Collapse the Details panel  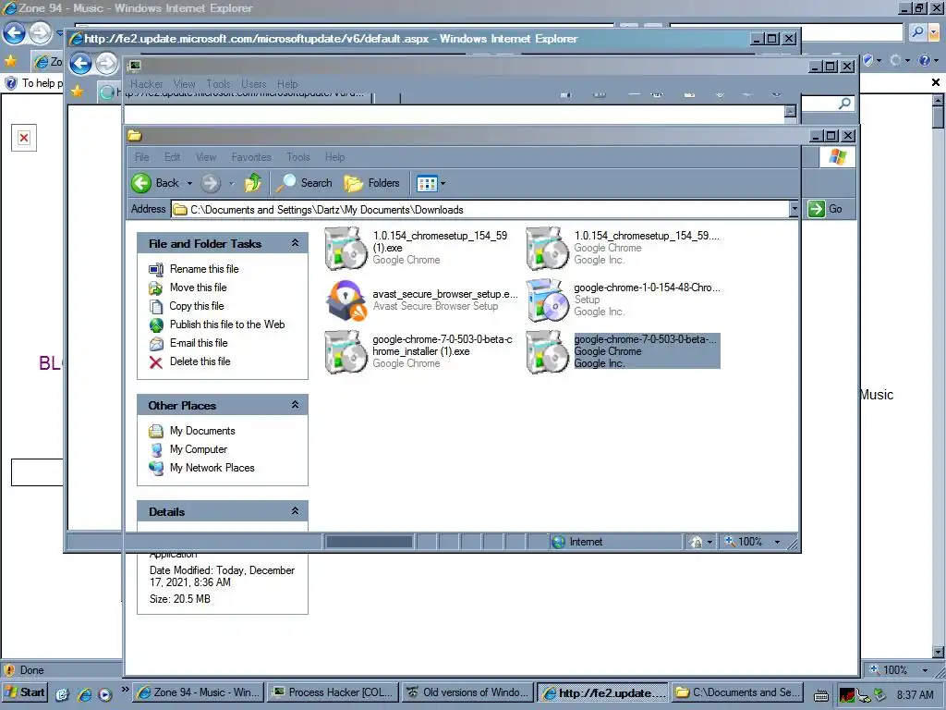[x=295, y=510]
